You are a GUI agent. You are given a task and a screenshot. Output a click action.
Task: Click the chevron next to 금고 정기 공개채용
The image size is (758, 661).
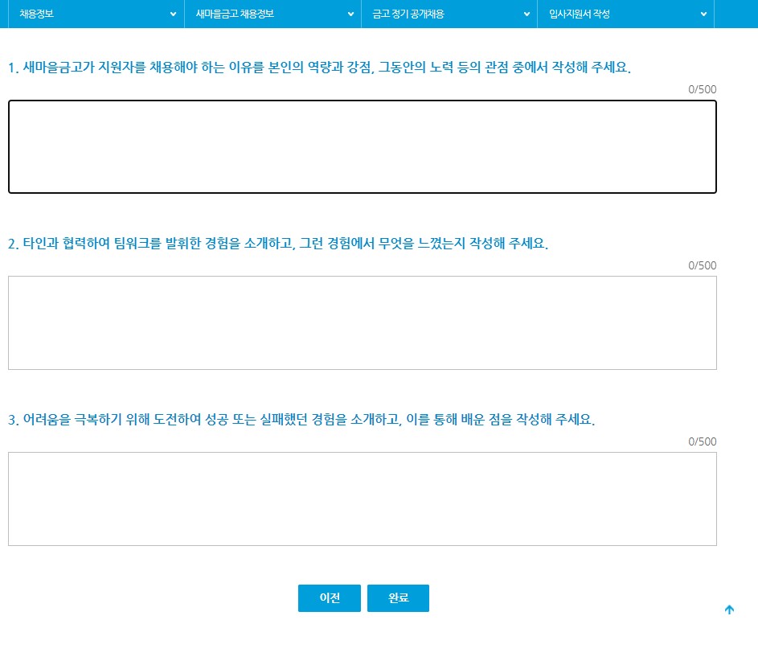527,14
